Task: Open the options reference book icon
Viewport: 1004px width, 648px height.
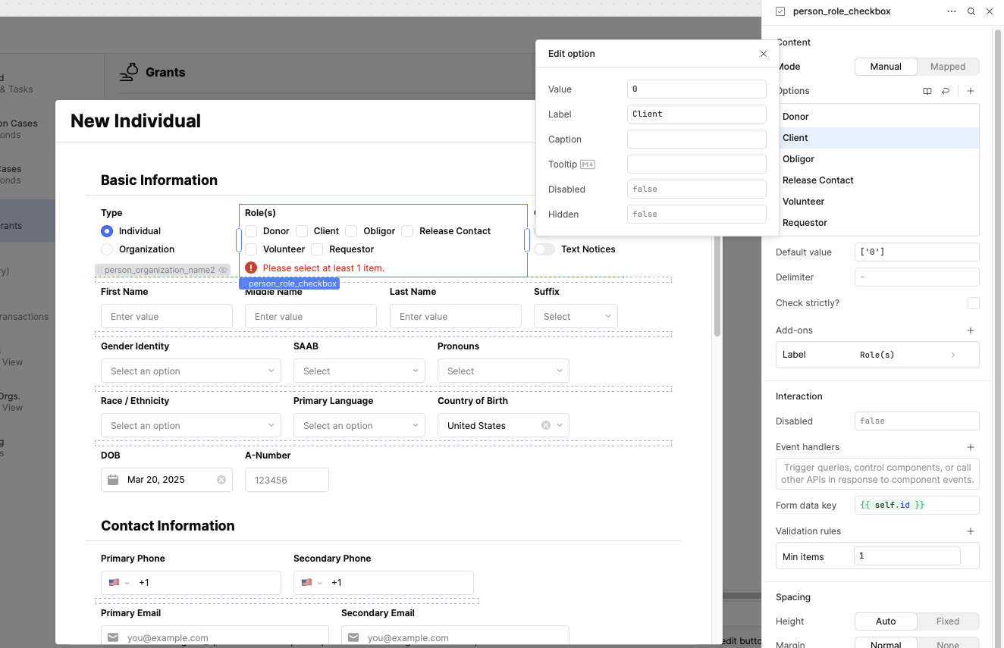Action: [927, 91]
